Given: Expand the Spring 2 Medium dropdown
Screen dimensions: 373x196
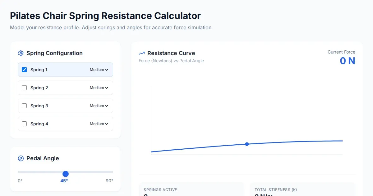Looking at the screenshot, I should tap(99, 88).
